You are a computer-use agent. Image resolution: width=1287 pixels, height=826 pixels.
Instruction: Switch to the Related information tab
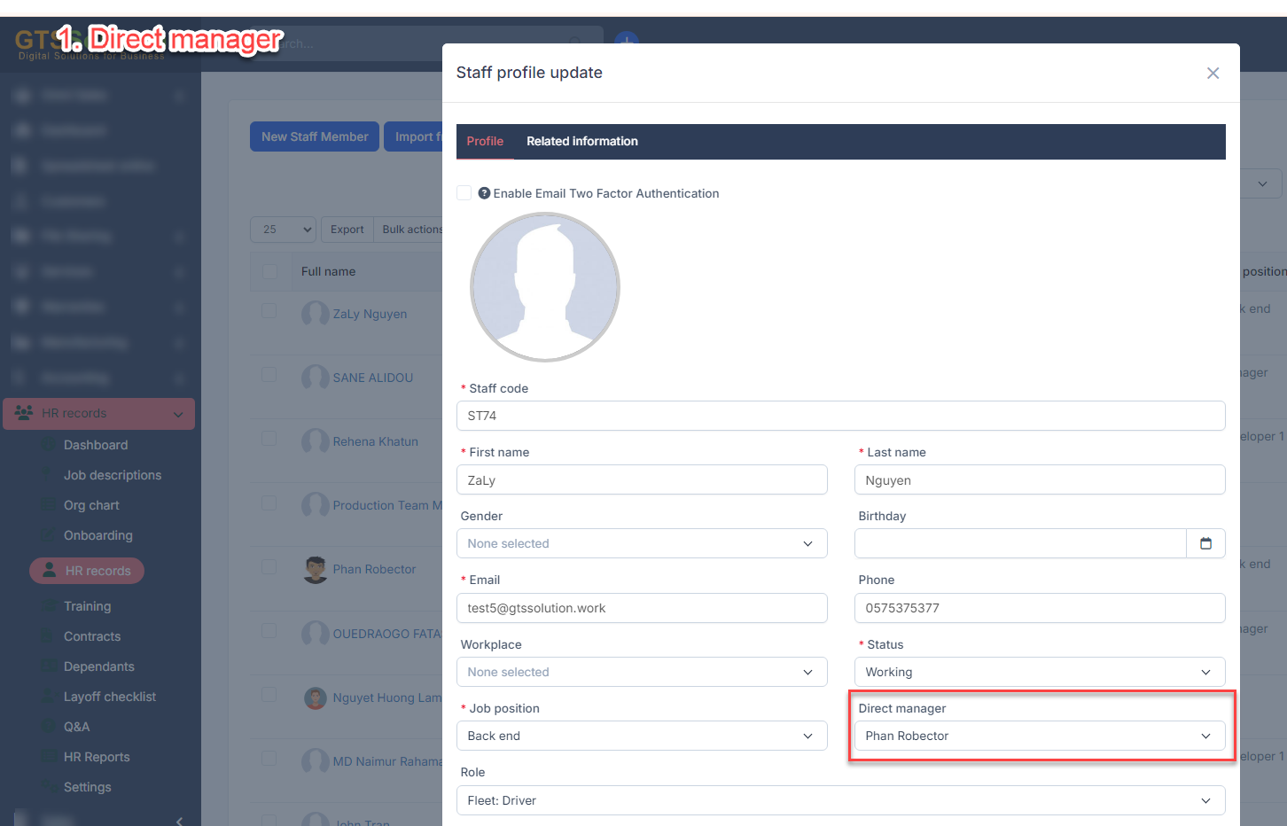tap(581, 141)
